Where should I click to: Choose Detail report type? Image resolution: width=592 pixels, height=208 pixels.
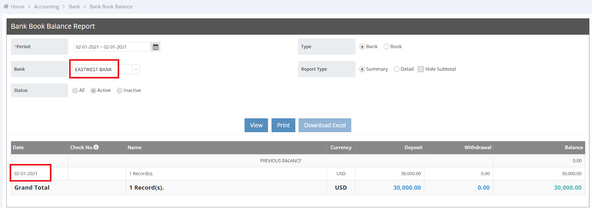[x=396, y=69]
